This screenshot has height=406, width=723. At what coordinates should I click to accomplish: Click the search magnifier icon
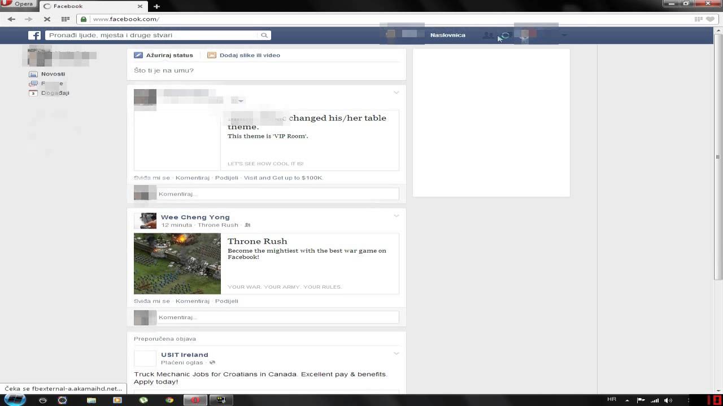coord(264,35)
